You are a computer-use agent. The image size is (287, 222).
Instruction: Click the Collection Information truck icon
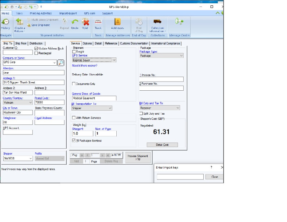click(x=157, y=23)
